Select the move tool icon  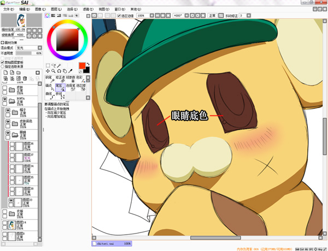coord(48,71)
